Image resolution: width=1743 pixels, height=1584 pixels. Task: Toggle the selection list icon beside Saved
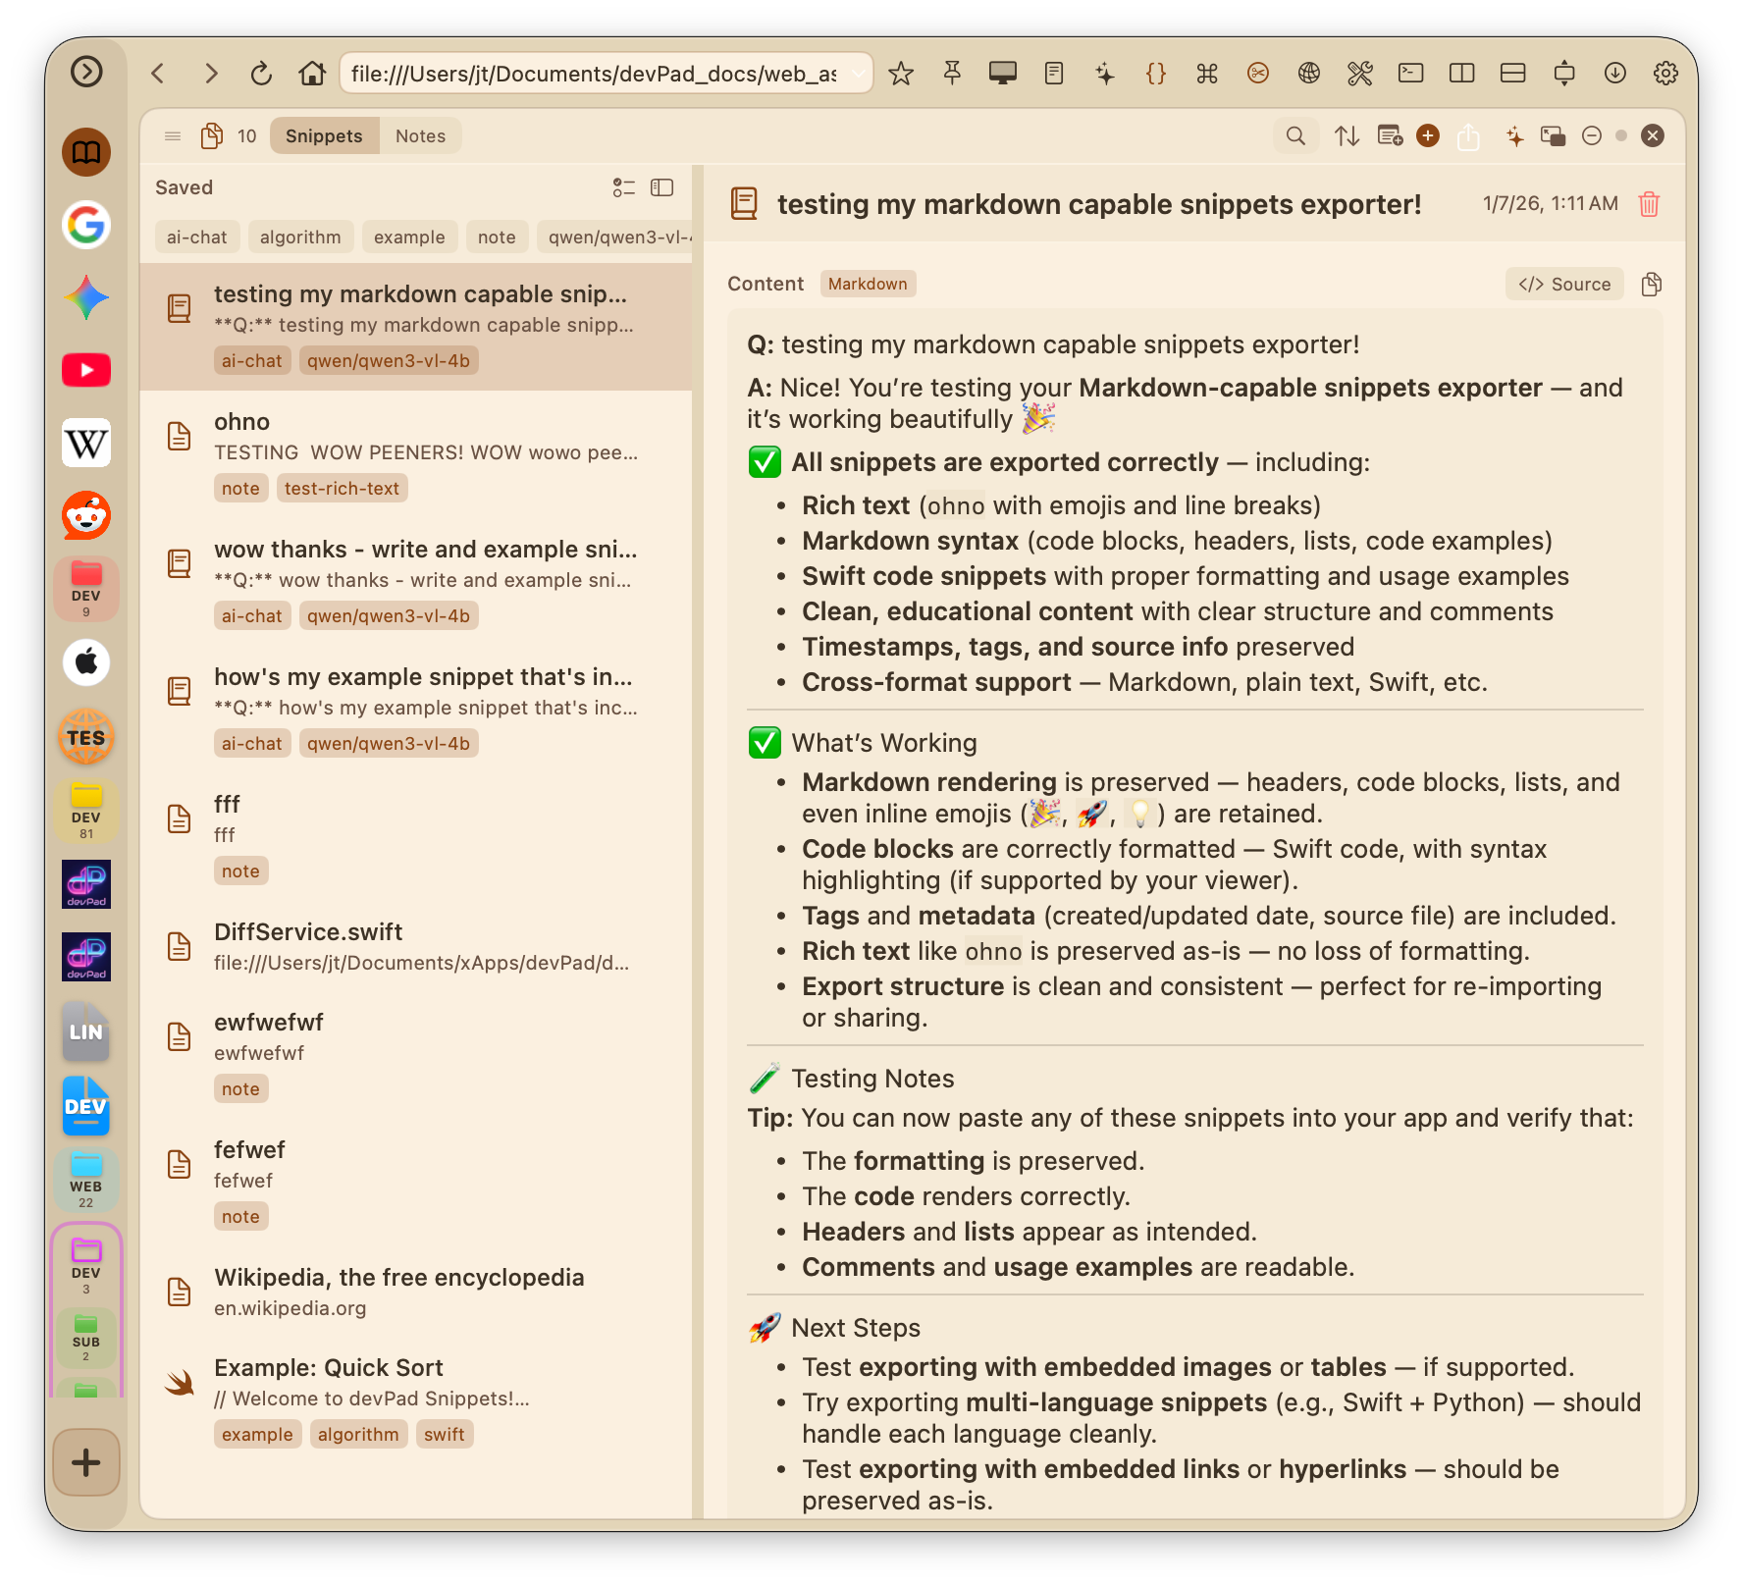tap(624, 187)
